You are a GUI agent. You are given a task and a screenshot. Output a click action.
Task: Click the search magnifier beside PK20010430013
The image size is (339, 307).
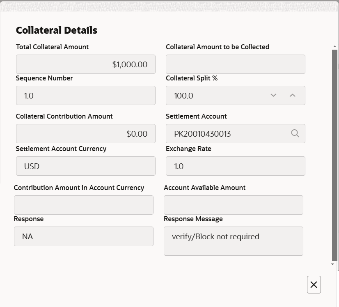pyautogui.click(x=295, y=133)
